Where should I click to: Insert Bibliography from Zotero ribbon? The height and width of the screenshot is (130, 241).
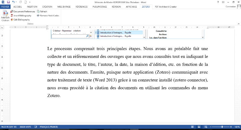point(22,15)
